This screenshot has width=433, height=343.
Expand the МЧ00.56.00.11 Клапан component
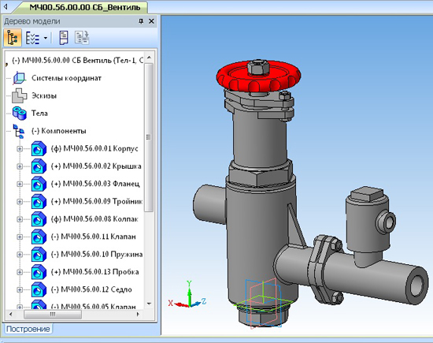(x=20, y=237)
